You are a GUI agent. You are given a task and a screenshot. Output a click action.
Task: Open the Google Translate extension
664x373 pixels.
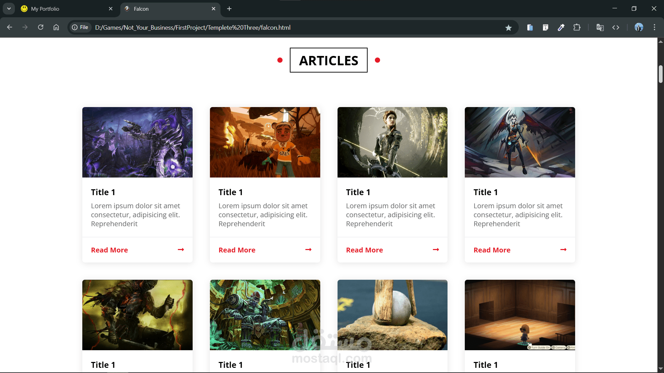pyautogui.click(x=600, y=27)
